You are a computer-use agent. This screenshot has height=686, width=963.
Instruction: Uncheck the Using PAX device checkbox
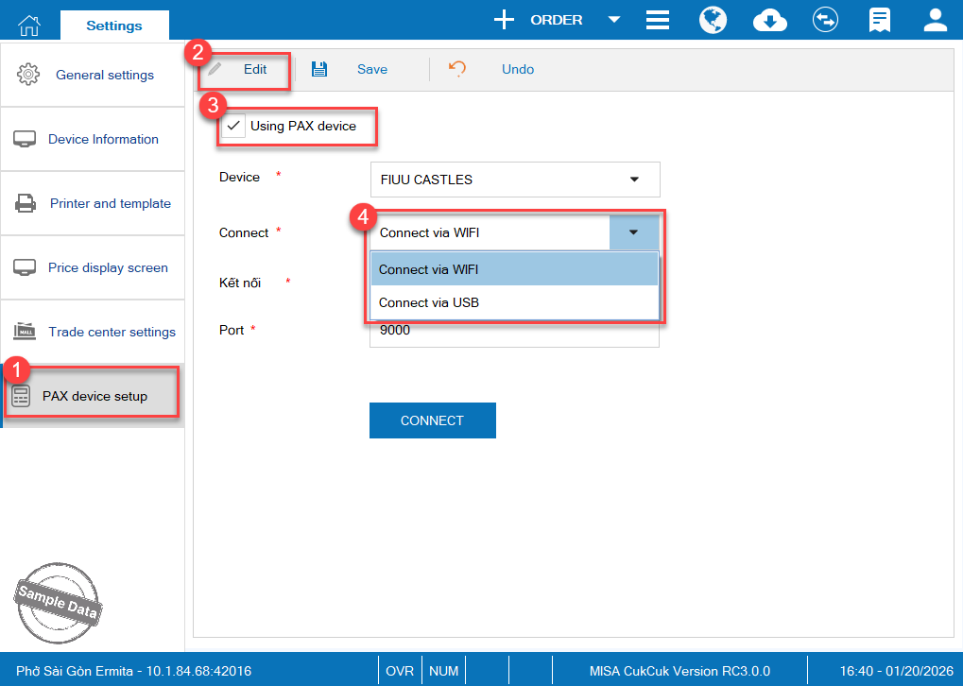(x=233, y=126)
